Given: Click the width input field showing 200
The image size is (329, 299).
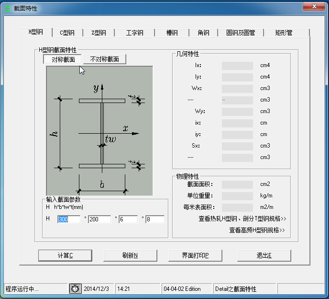Looking at the screenshot, I should tap(99, 219).
